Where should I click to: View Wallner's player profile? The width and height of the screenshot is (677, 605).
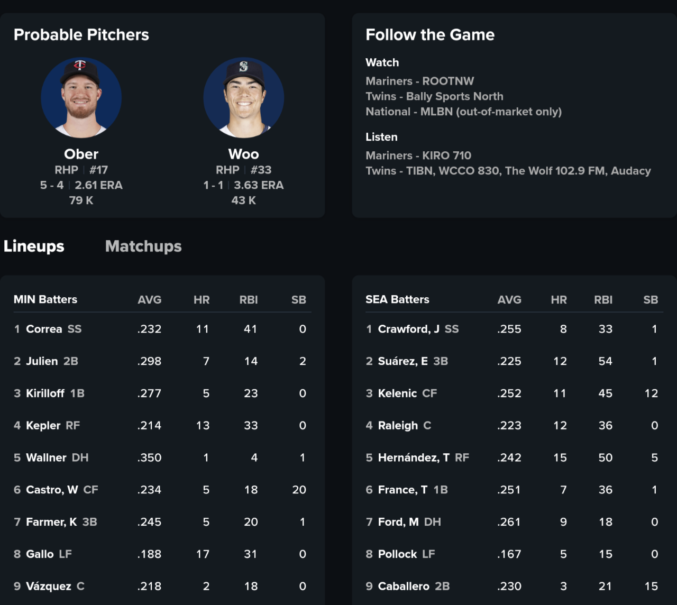click(x=46, y=458)
